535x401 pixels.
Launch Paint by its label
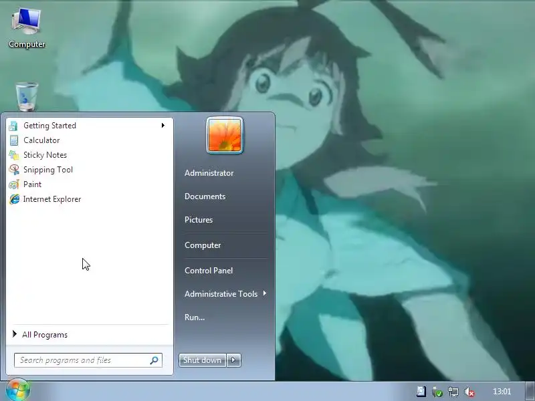coord(32,184)
